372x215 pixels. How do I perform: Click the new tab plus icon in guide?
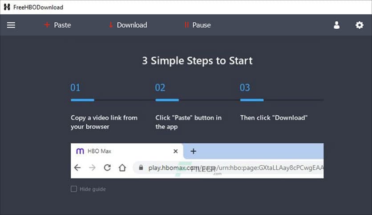pyautogui.click(x=194, y=151)
